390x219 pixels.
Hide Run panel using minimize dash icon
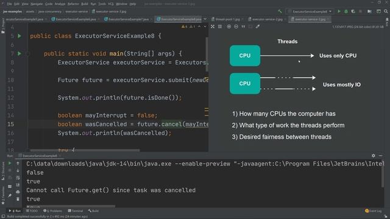(380, 156)
